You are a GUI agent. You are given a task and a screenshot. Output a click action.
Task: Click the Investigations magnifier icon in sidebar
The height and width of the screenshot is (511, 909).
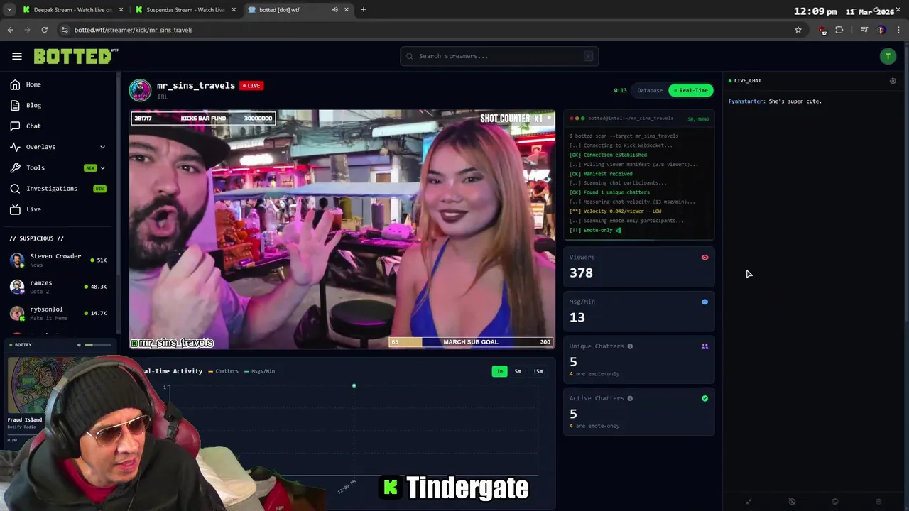coord(15,189)
